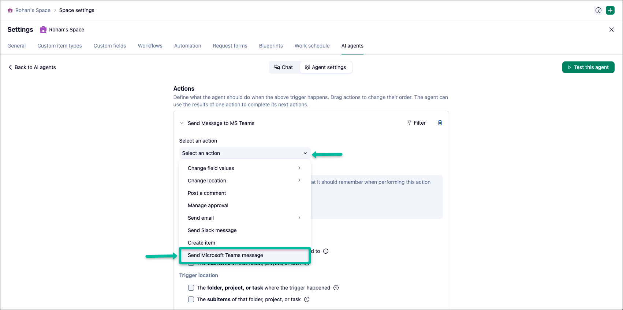Open the Workflows tab
Screen dimensions: 623x310
(150, 46)
